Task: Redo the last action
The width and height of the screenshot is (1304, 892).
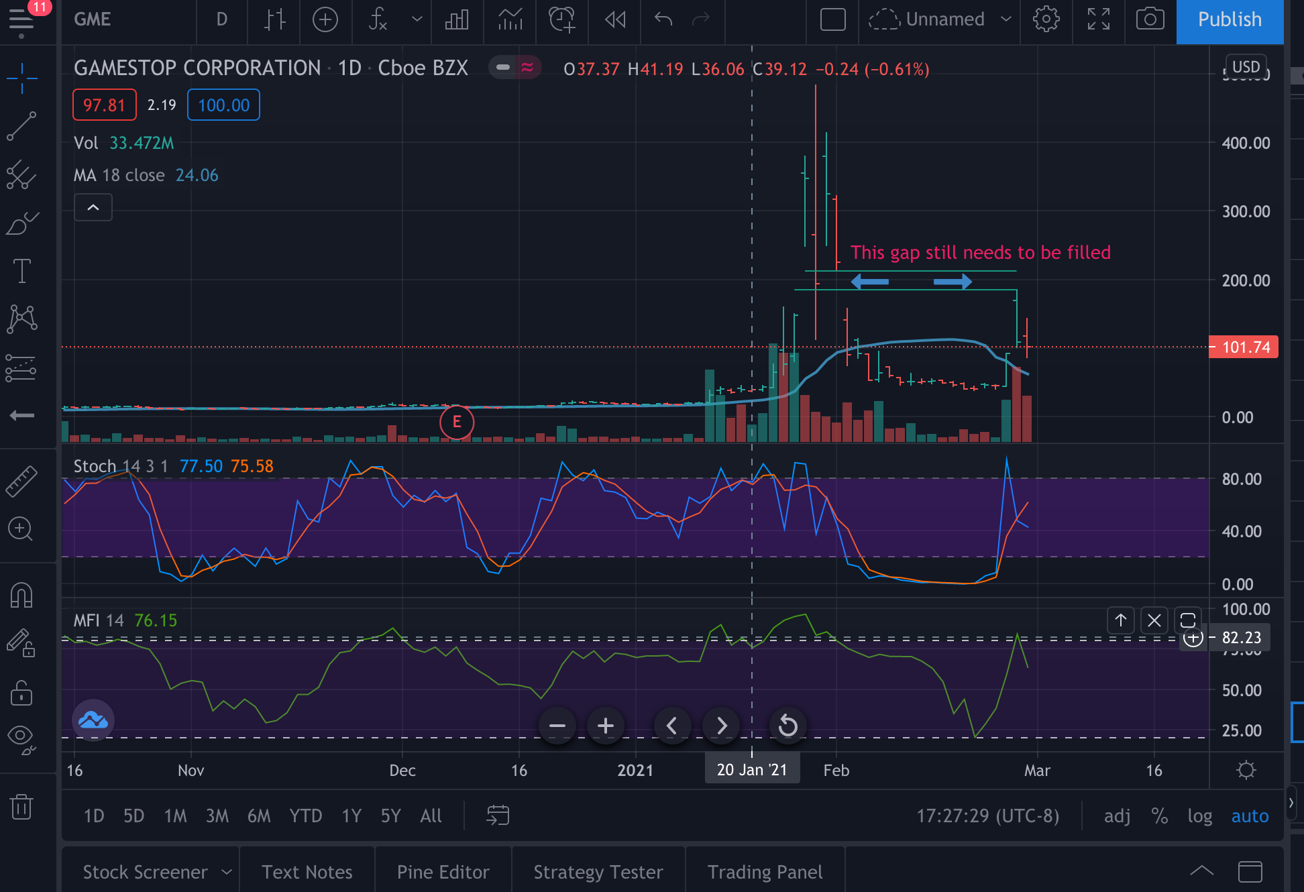Action: pyautogui.click(x=701, y=19)
